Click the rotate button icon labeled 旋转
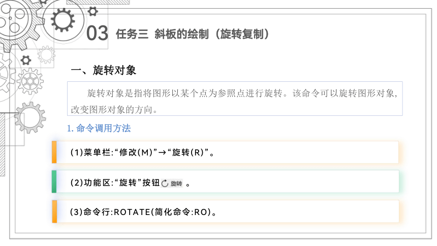437x246 pixels. tap(172, 183)
